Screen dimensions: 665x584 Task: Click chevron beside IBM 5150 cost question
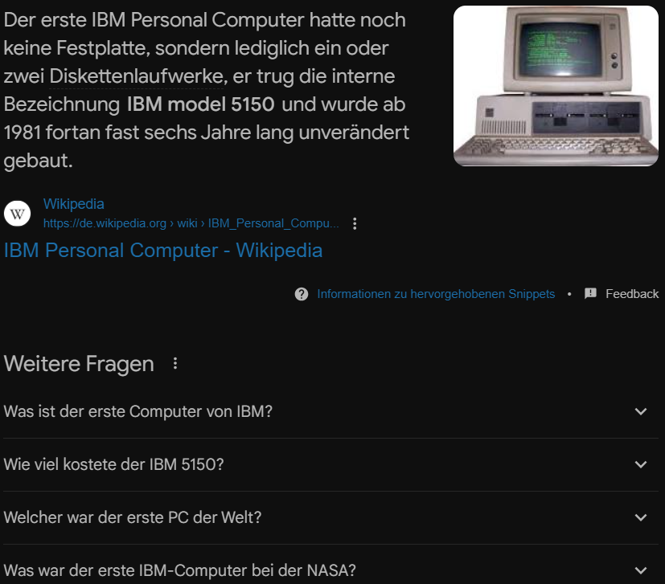click(641, 464)
